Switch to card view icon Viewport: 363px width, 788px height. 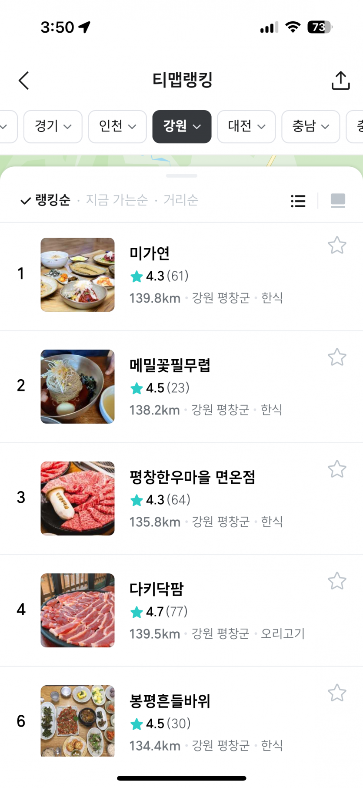338,201
